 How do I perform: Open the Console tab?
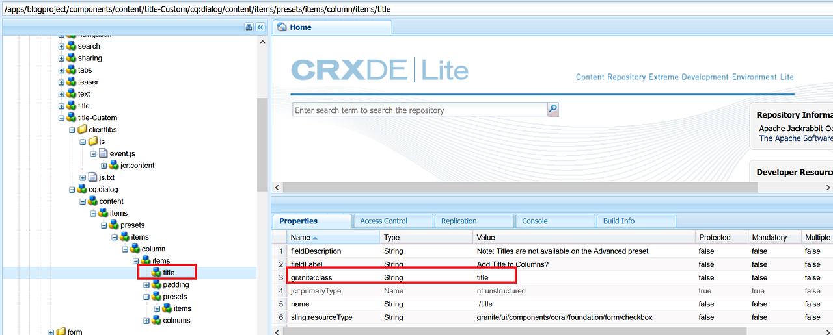554,221
